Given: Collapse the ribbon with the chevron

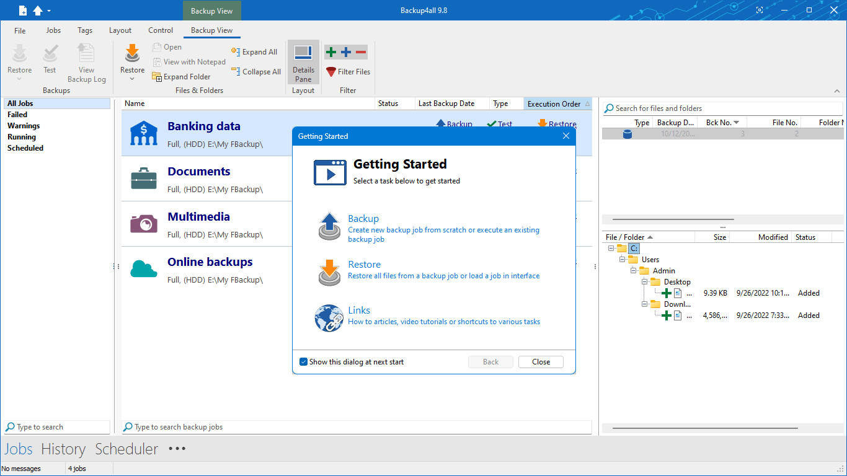Looking at the screenshot, I should 837,91.
